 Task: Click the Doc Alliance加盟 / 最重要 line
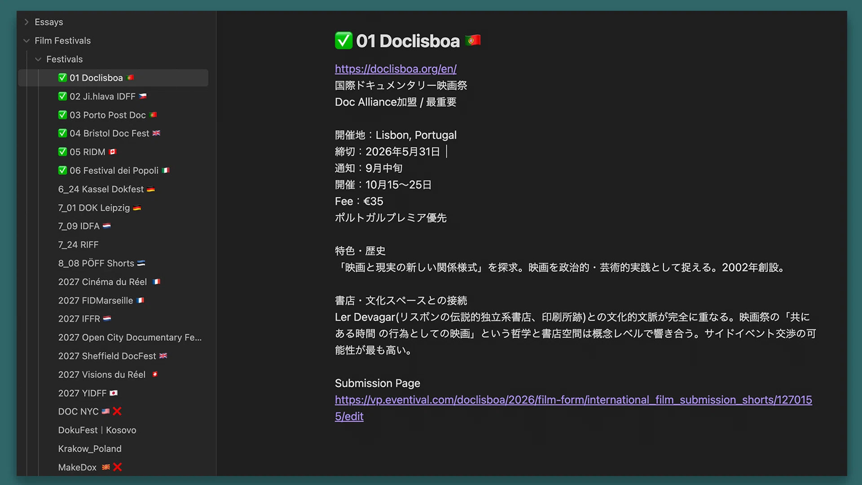point(396,102)
